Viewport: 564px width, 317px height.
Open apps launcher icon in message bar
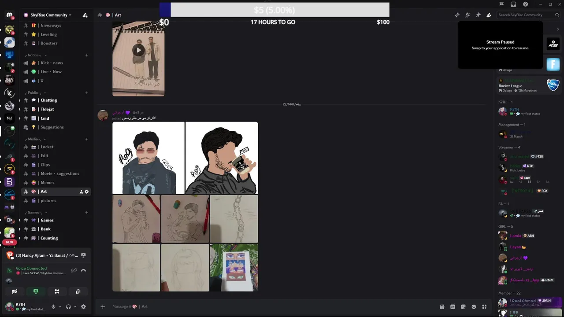(484, 307)
